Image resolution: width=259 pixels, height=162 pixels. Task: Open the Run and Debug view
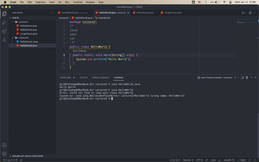click(x=4, y=23)
